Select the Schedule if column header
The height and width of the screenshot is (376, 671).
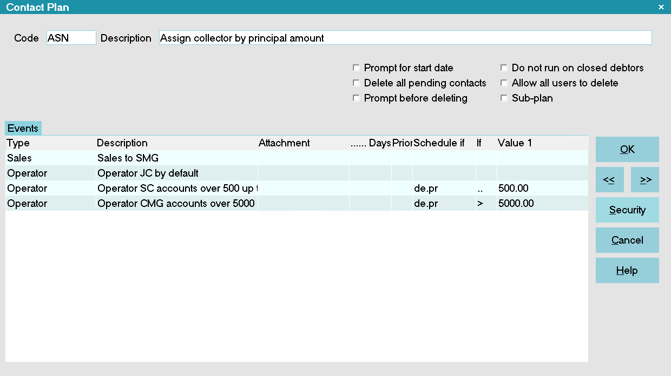pyautogui.click(x=444, y=143)
